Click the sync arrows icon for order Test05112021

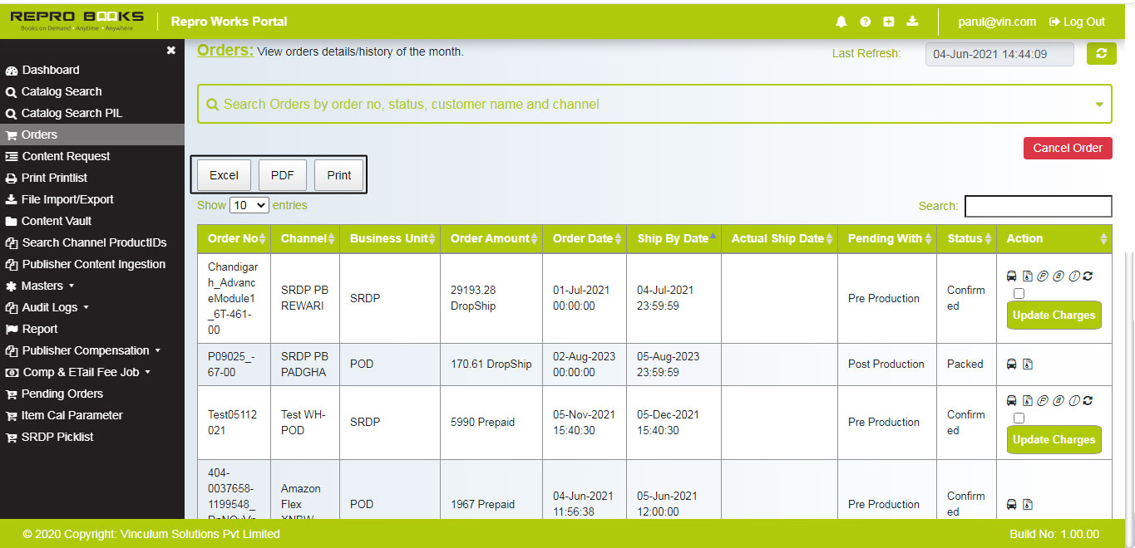click(x=1088, y=400)
